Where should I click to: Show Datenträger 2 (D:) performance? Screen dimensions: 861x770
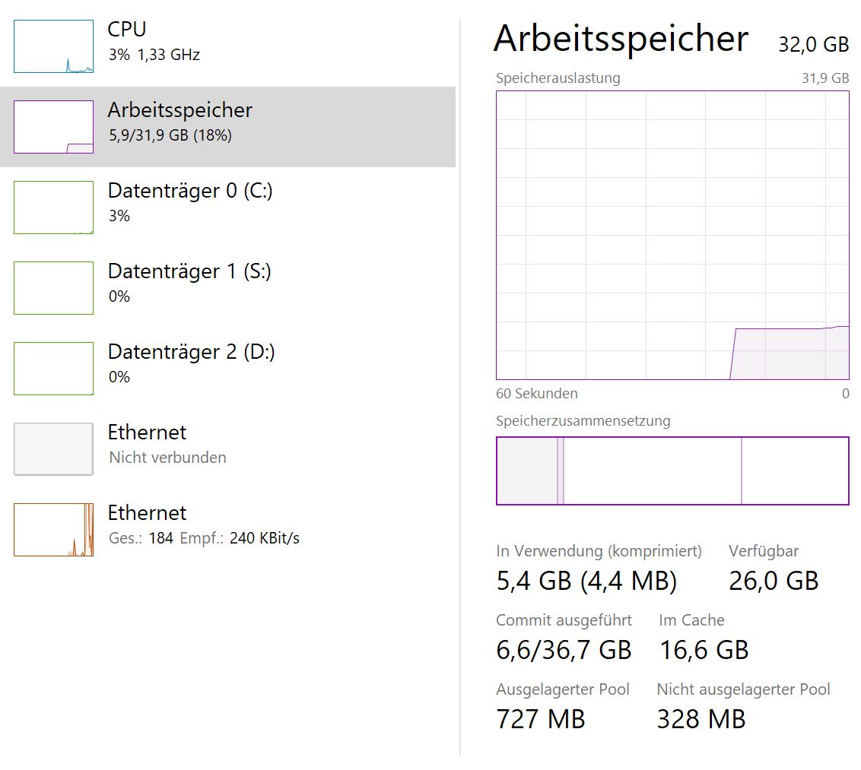[x=191, y=352]
